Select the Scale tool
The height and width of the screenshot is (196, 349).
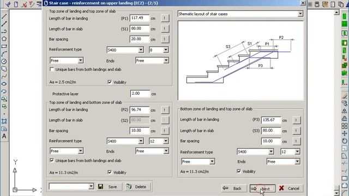345,149
